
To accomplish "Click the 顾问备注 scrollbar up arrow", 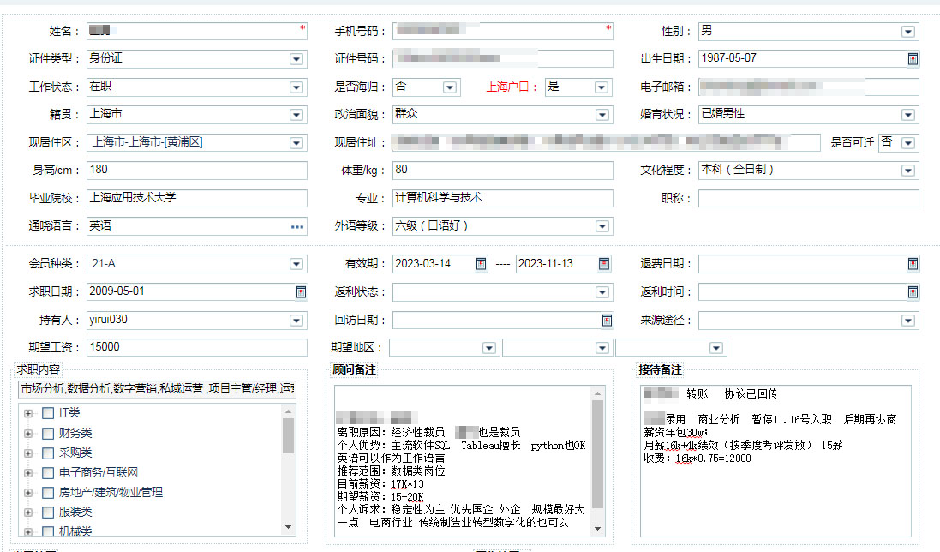I will click(597, 393).
